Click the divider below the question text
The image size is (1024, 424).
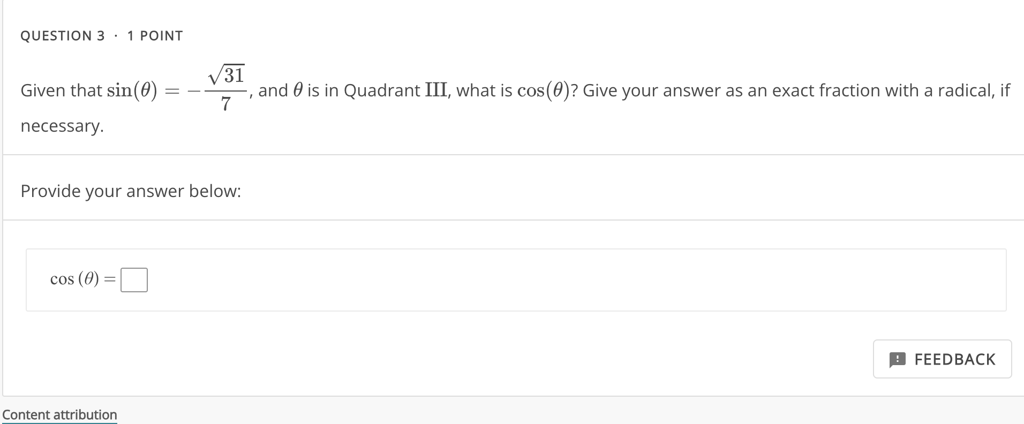512,154
